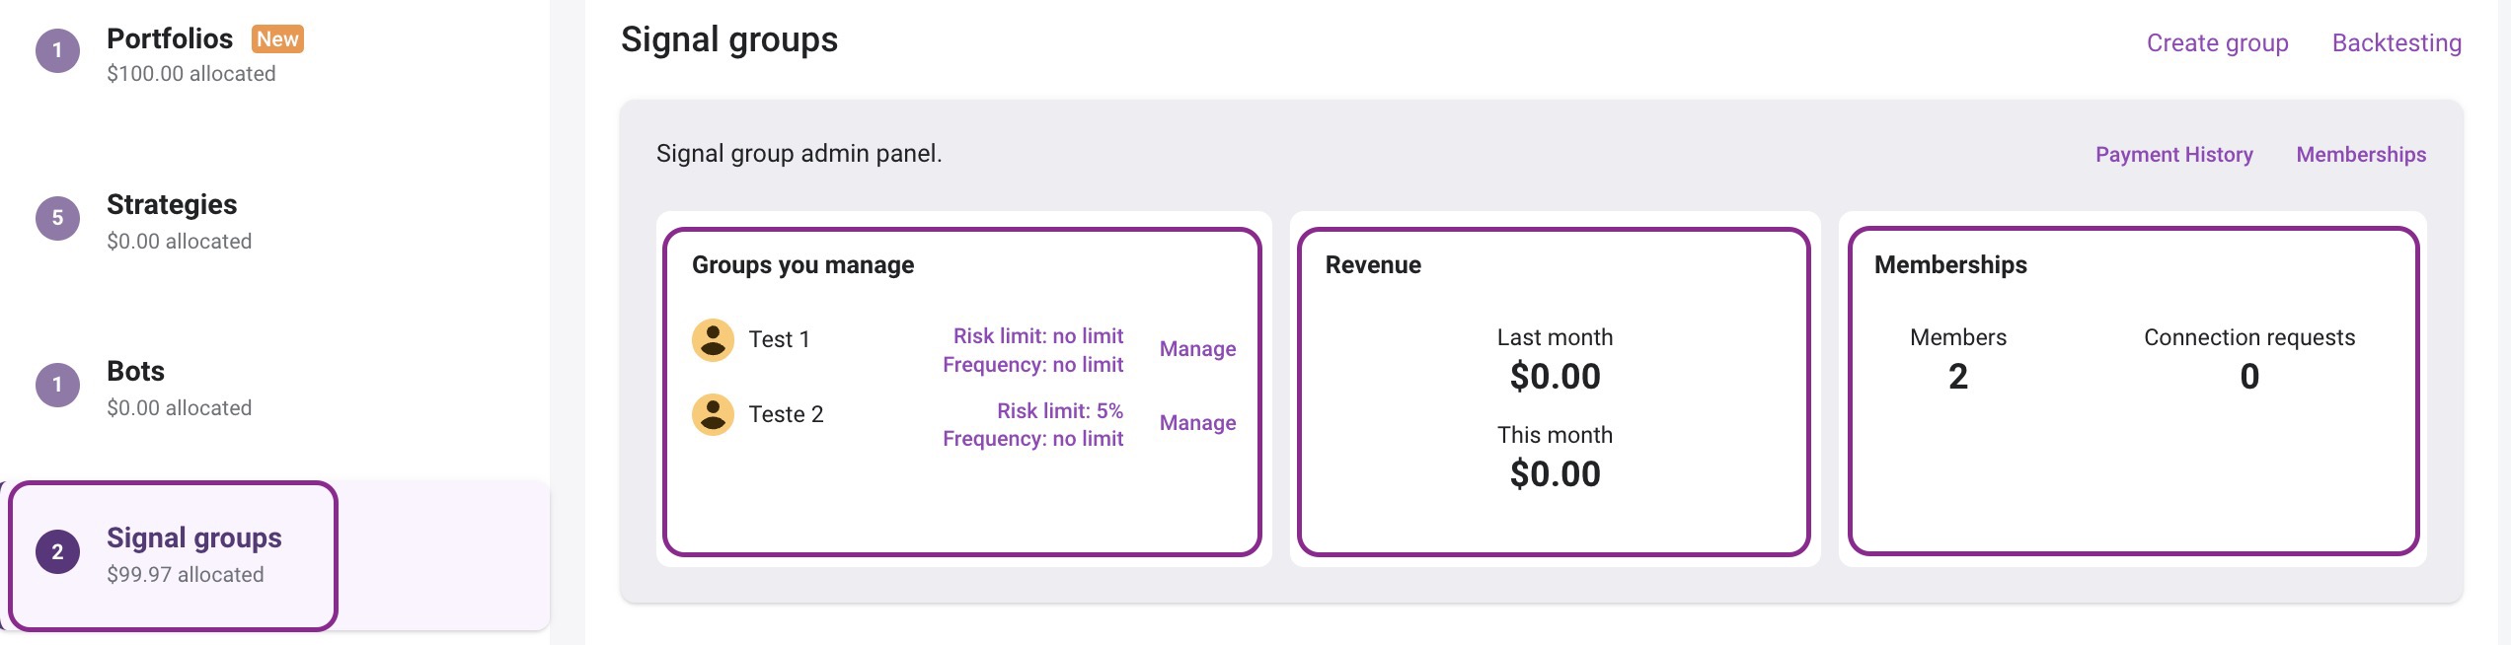Open the Memberships link in admin panel
The image size is (2511, 645).
point(2361,155)
